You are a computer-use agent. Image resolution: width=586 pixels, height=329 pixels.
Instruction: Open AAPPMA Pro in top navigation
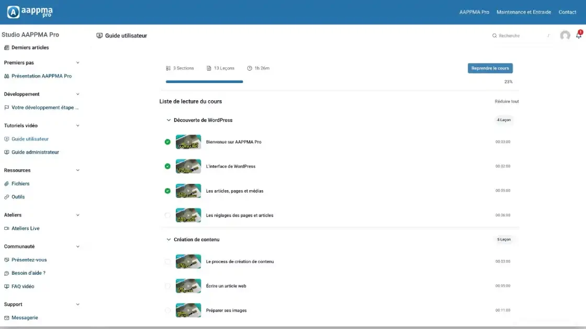click(x=474, y=12)
